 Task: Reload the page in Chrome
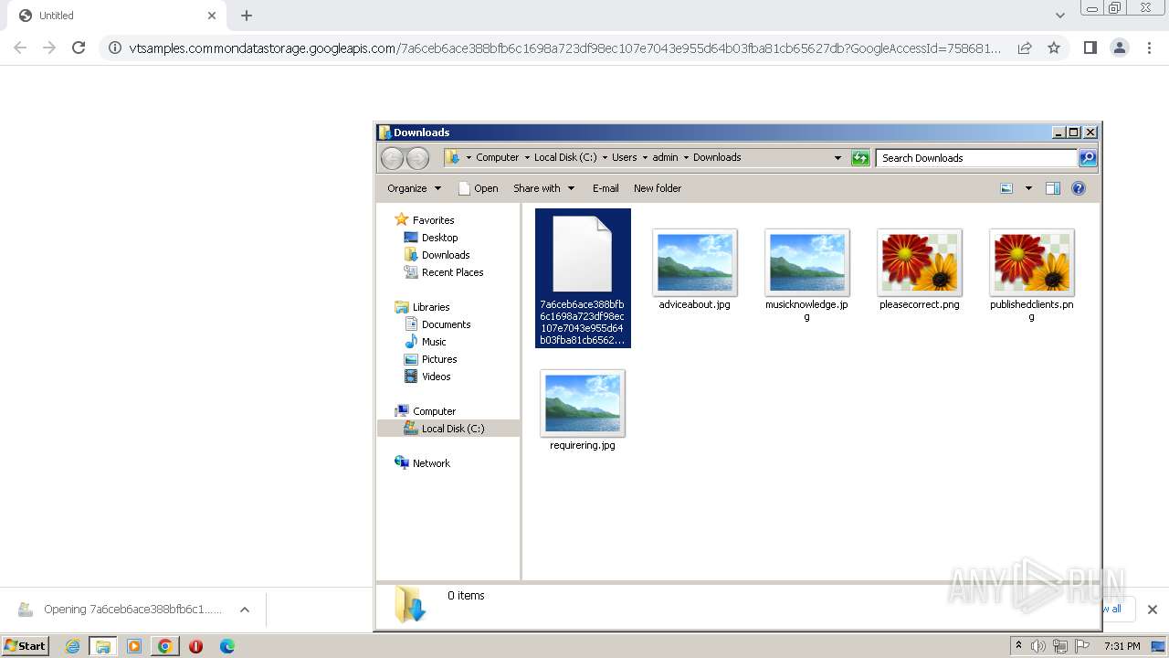pos(79,48)
